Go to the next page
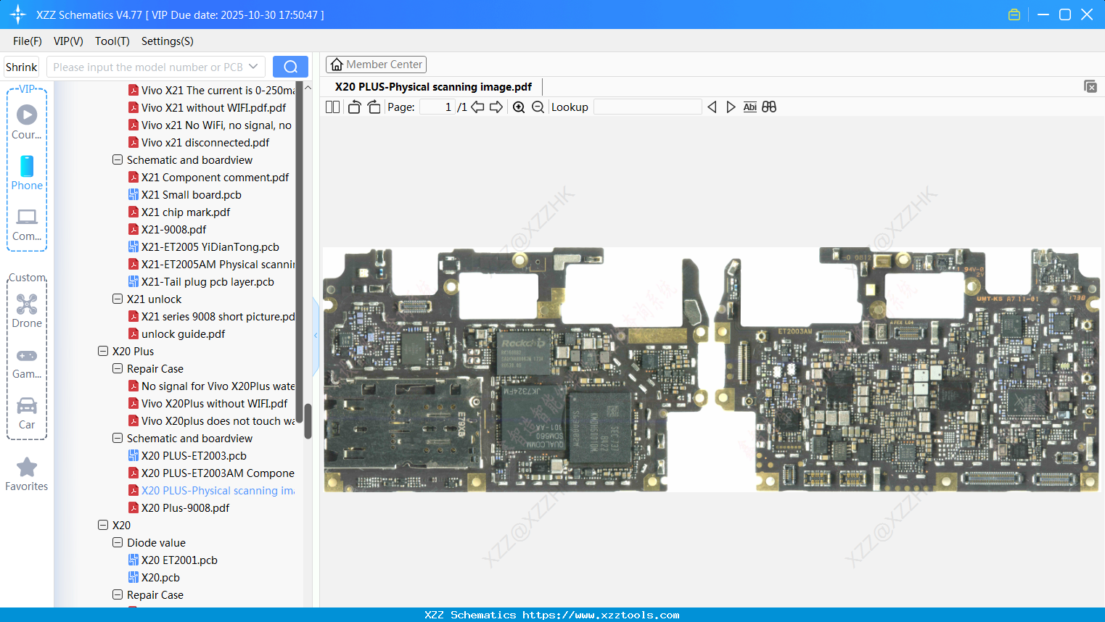This screenshot has height=622, width=1105. pyautogui.click(x=496, y=107)
